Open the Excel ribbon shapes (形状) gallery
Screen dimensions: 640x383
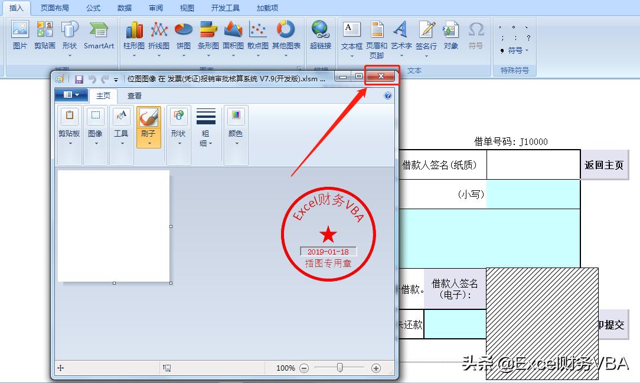coord(70,38)
